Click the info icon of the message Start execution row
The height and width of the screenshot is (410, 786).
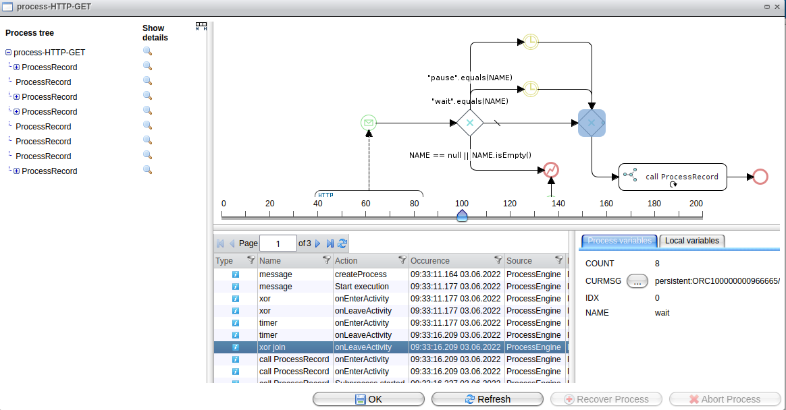236,287
